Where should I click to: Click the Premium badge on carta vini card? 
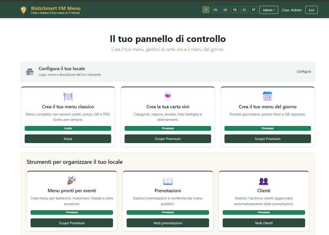(x=168, y=128)
